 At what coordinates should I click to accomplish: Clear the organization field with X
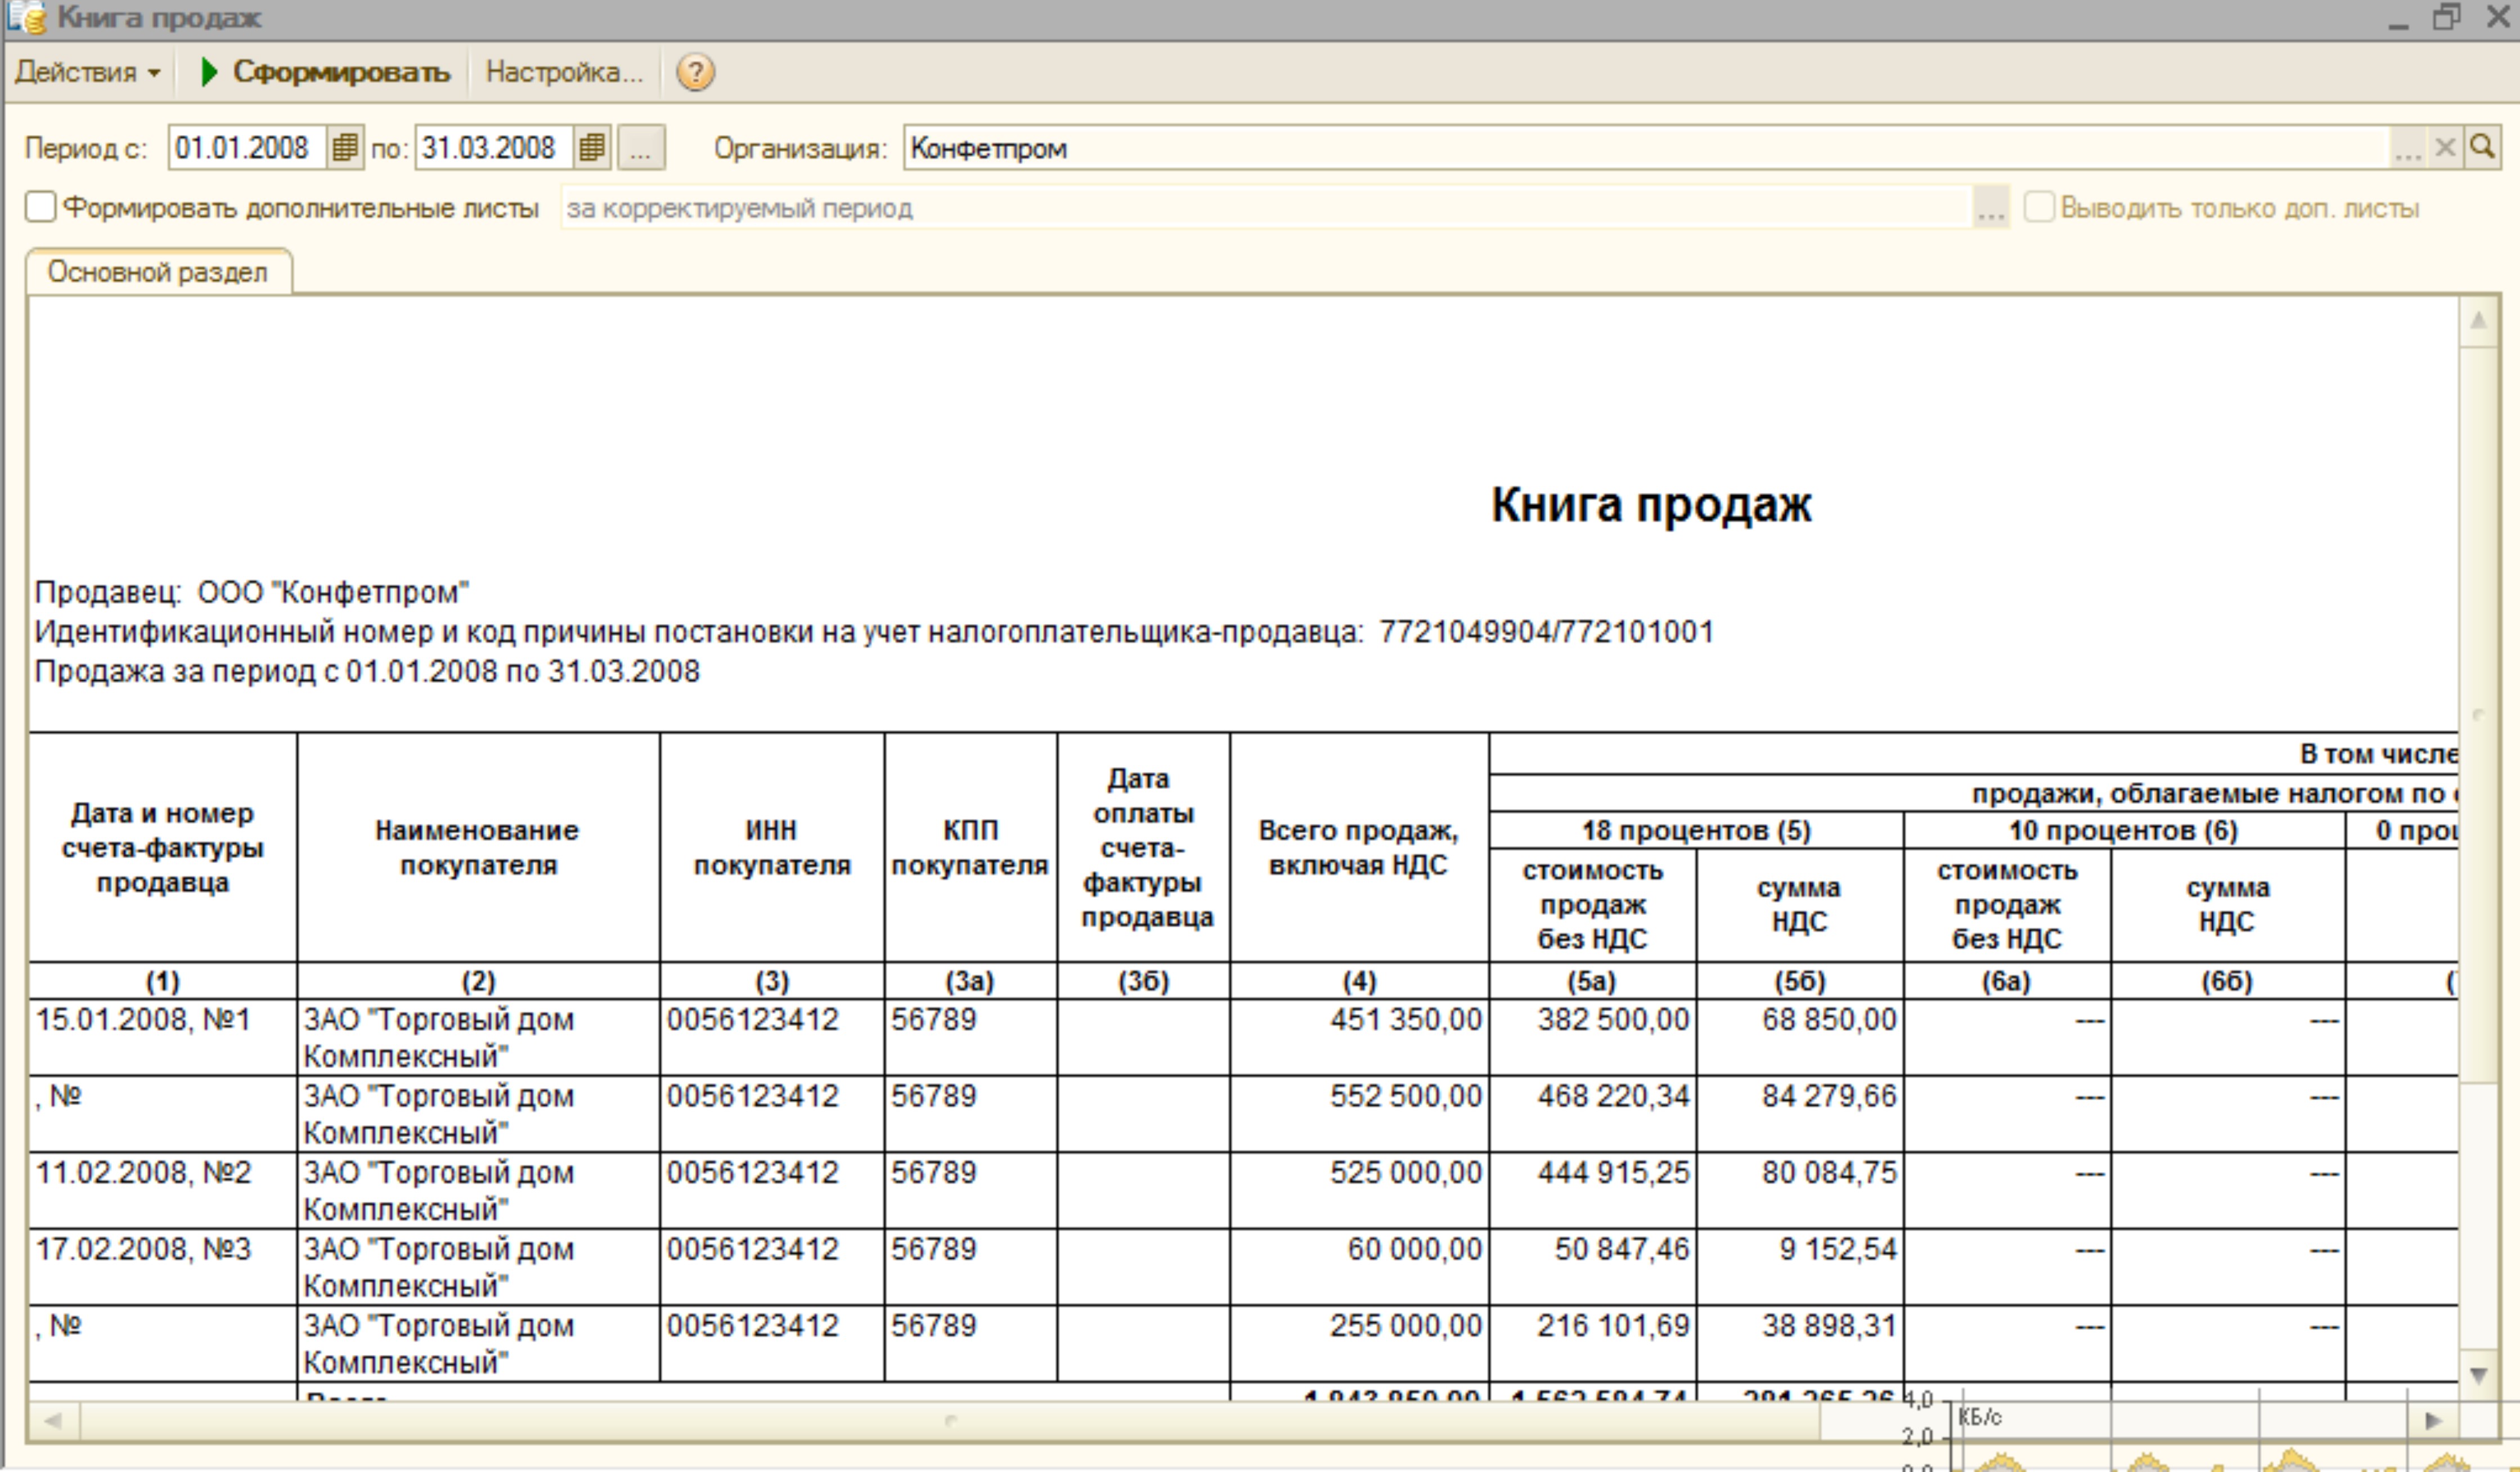point(2445,148)
